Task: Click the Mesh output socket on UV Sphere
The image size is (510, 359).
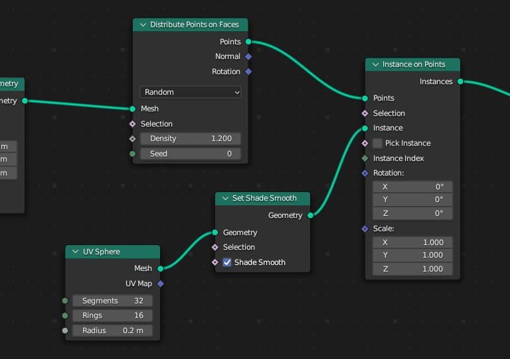Action: 160,268
